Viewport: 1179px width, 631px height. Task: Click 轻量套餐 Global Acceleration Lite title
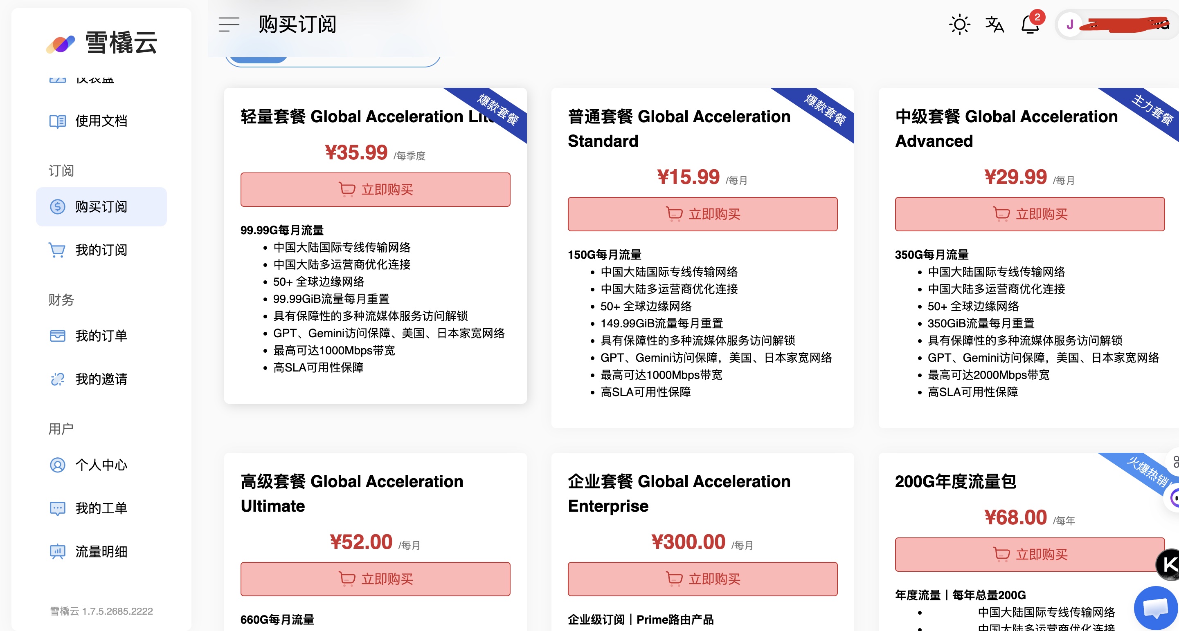click(369, 116)
